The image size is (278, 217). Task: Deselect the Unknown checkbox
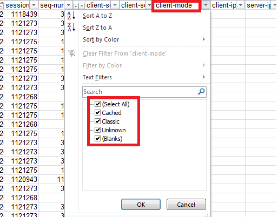(x=97, y=130)
